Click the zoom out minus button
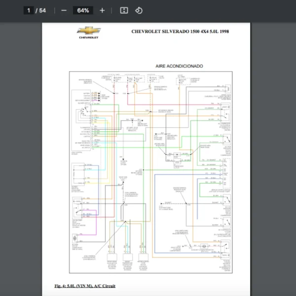 pyautogui.click(x=64, y=10)
